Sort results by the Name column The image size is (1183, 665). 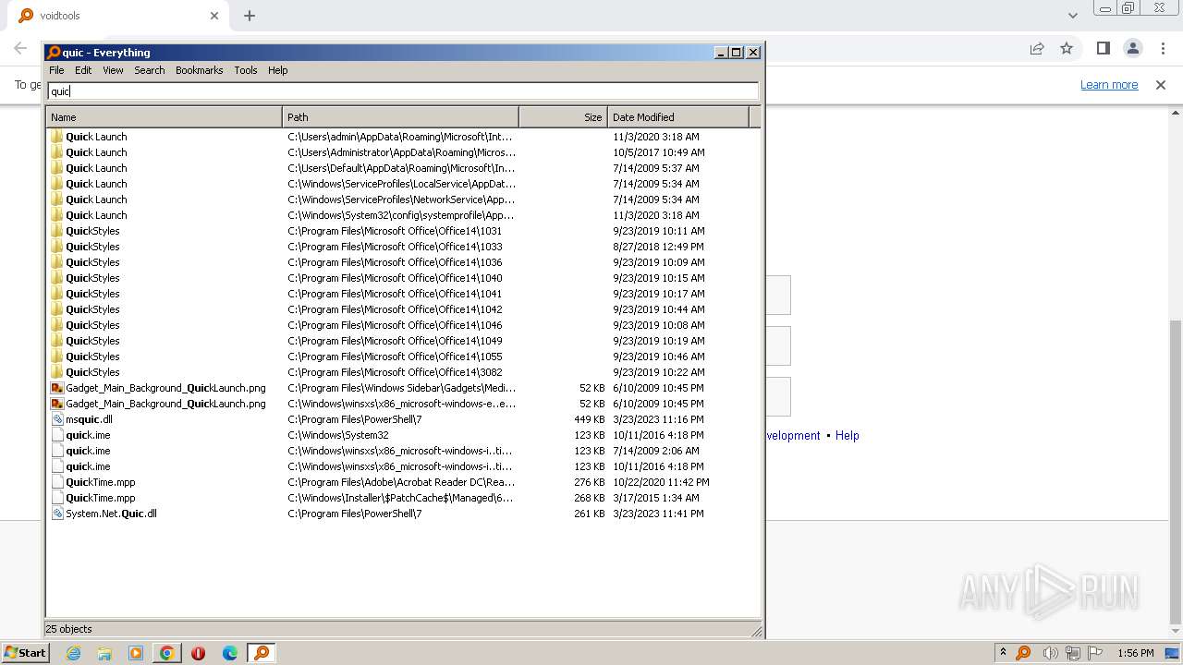164,117
